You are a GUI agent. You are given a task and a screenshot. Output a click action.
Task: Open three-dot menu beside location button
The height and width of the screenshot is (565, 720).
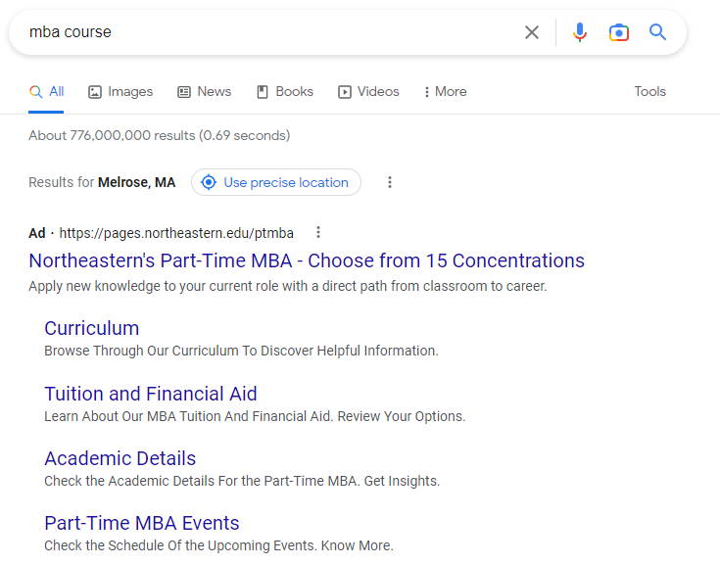390,182
